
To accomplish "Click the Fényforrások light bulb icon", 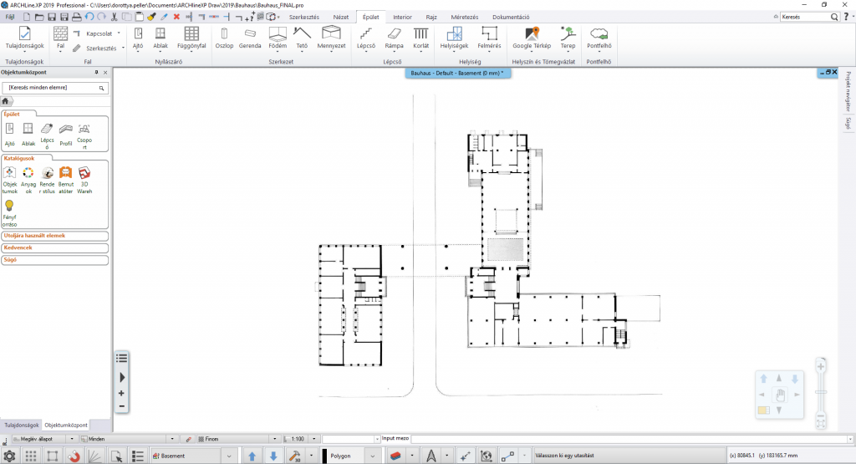I will (9, 213).
